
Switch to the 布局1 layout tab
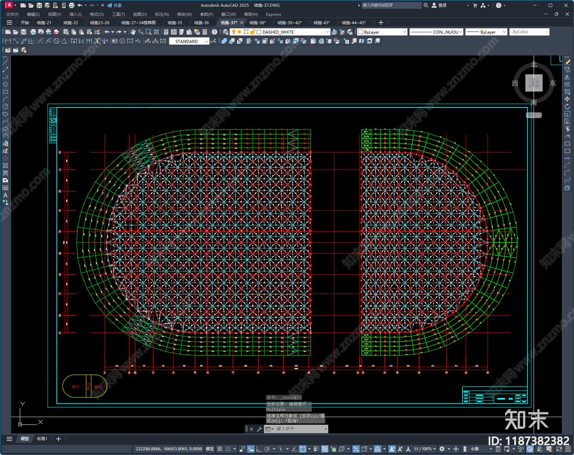(42, 439)
